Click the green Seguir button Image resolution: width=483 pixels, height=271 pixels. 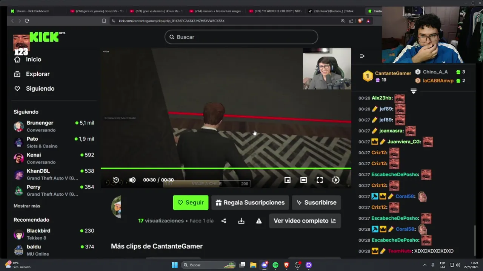[x=191, y=202]
